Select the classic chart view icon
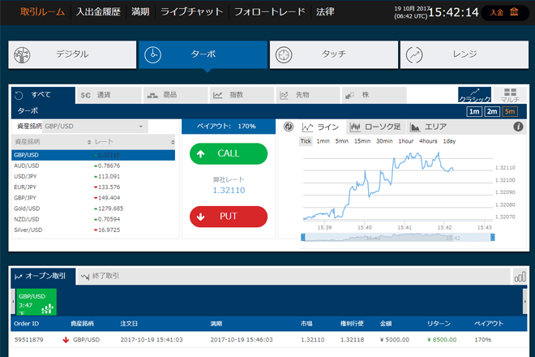Image resolution: width=535 pixels, height=357 pixels. [474, 95]
